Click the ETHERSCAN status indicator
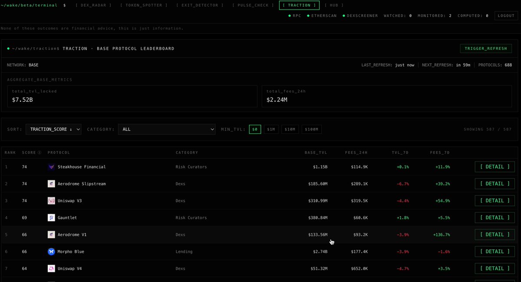This screenshot has width=521, height=282. point(322,16)
